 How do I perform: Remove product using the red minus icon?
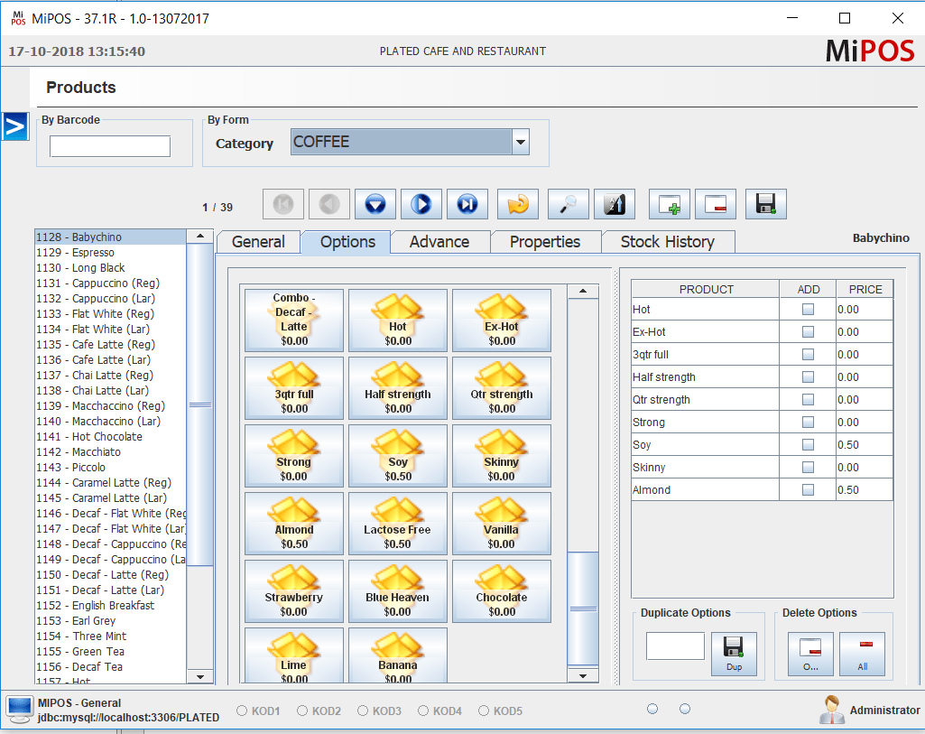coord(715,204)
